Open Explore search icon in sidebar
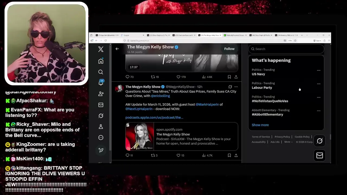Screen dimensions: 347x195 (x=101, y=72)
